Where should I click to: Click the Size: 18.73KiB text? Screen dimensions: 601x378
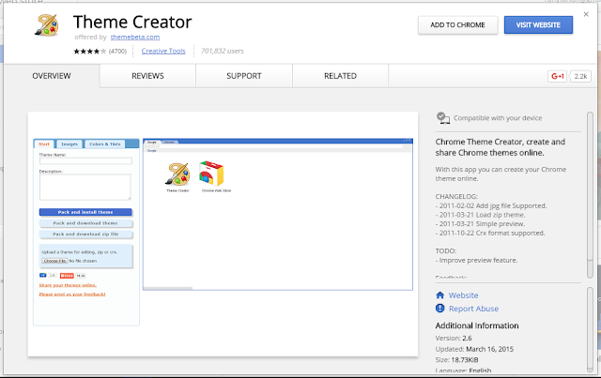(x=456, y=360)
